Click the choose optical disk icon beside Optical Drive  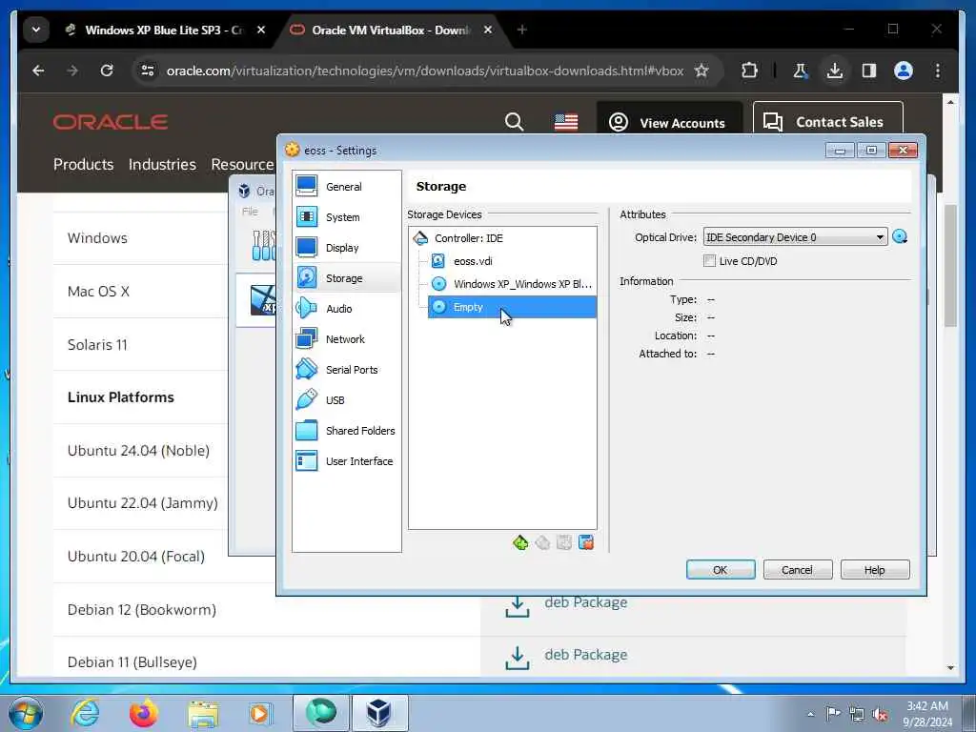point(900,236)
